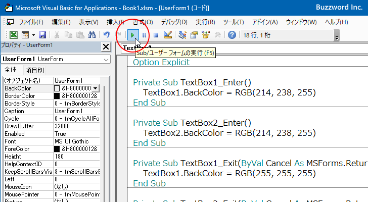Screen dimensions: 368x202
Task: Edit the Caption property value UserForm1
Action: pos(76,111)
